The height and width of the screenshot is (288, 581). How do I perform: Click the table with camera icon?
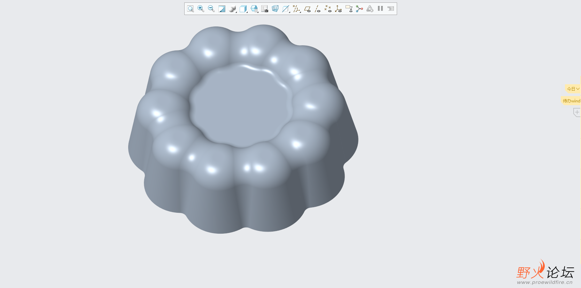(265, 9)
